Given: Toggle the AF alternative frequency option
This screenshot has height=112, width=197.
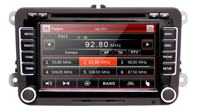Looking at the screenshot, I should (107, 52).
